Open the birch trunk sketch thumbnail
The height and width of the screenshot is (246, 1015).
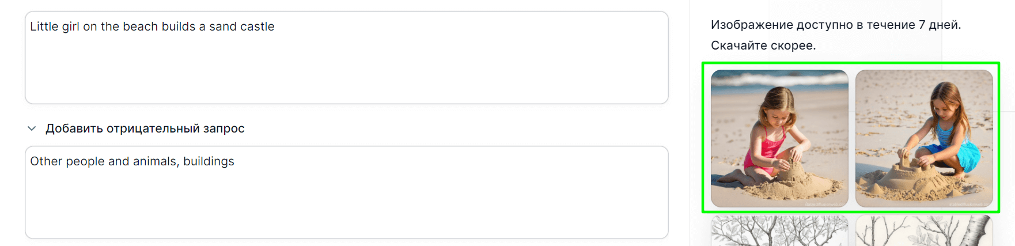tap(924, 230)
